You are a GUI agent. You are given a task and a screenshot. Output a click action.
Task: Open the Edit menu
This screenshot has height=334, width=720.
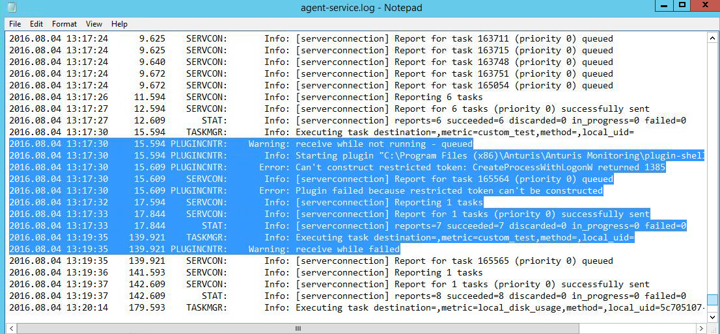36,24
